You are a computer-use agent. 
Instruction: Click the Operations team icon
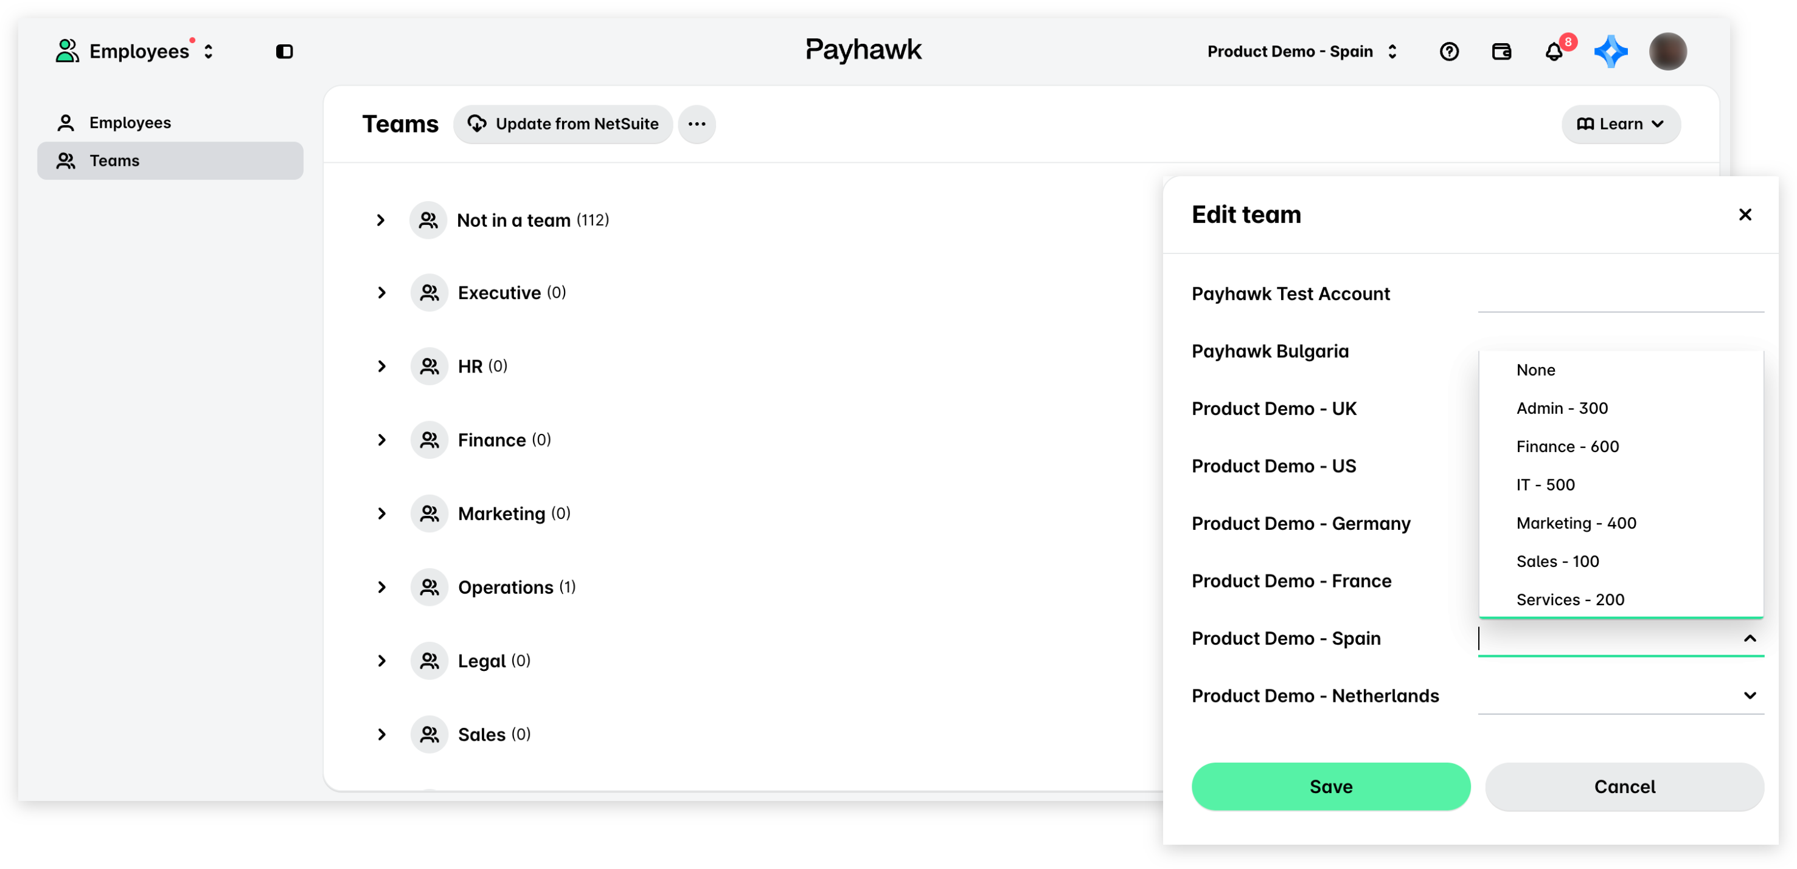click(x=429, y=588)
